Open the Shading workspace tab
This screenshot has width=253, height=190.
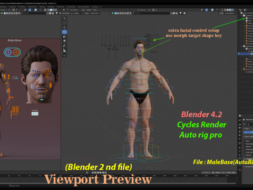click(42, 7)
